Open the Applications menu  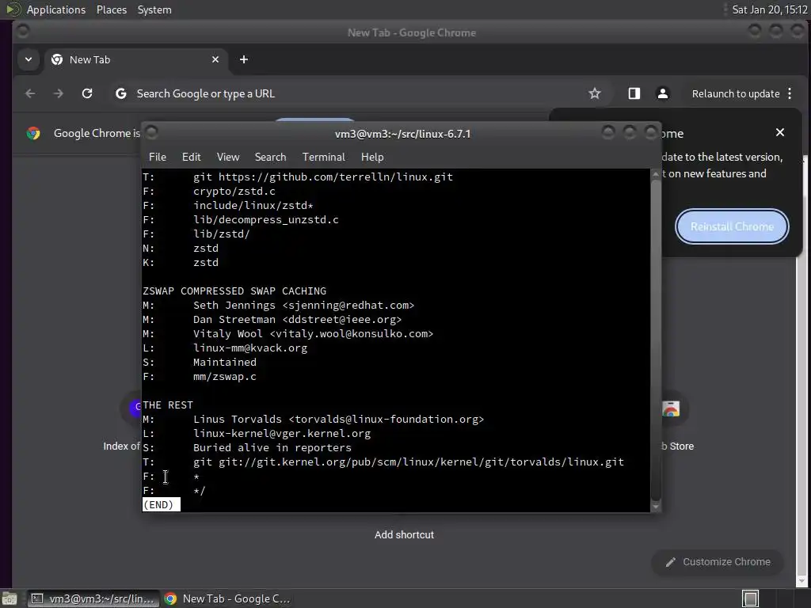pyautogui.click(x=56, y=9)
